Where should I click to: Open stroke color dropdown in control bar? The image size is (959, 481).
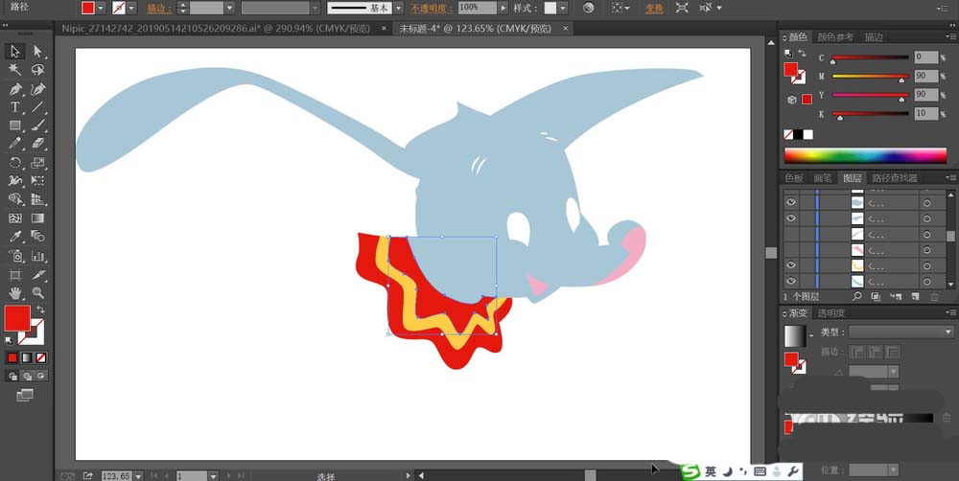coord(131,9)
